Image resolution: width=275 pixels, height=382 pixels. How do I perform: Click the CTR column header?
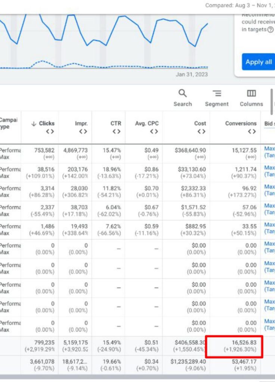coord(116,123)
